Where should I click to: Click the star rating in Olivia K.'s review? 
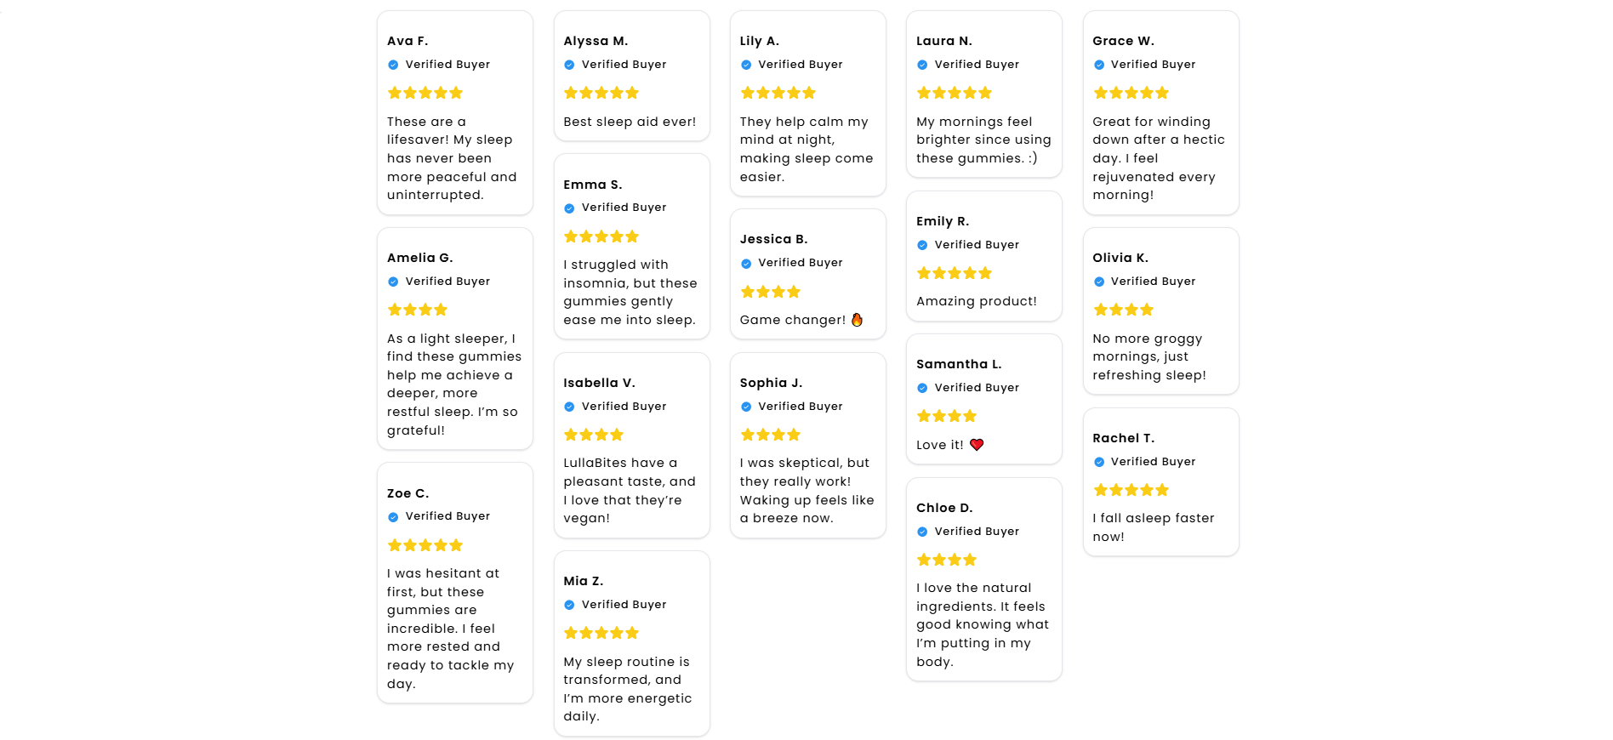click(x=1122, y=310)
